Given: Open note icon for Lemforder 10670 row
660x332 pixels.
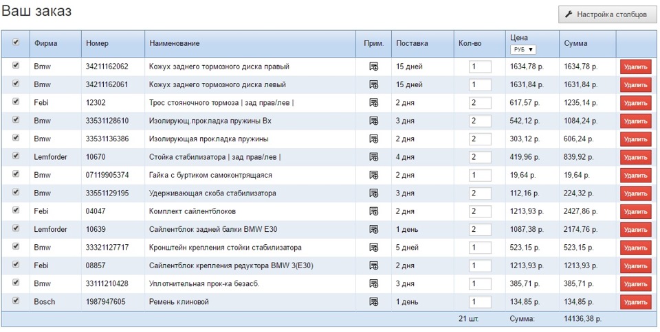Looking at the screenshot, I should click(373, 157).
